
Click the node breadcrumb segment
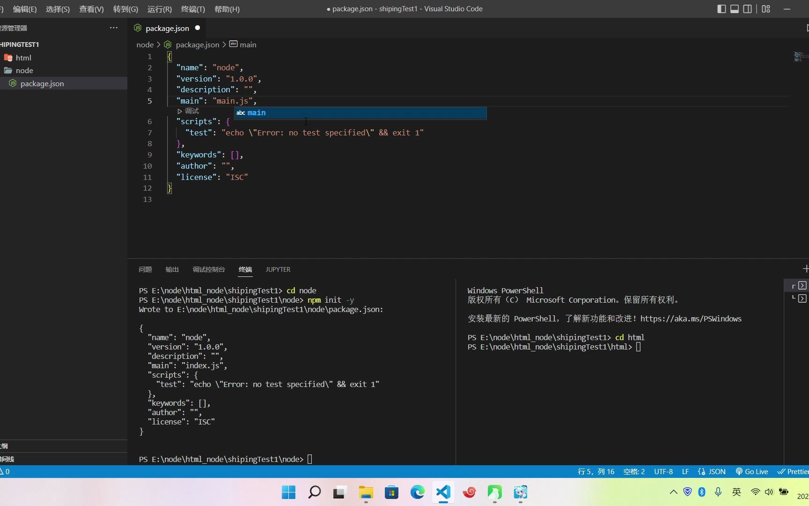(145, 45)
